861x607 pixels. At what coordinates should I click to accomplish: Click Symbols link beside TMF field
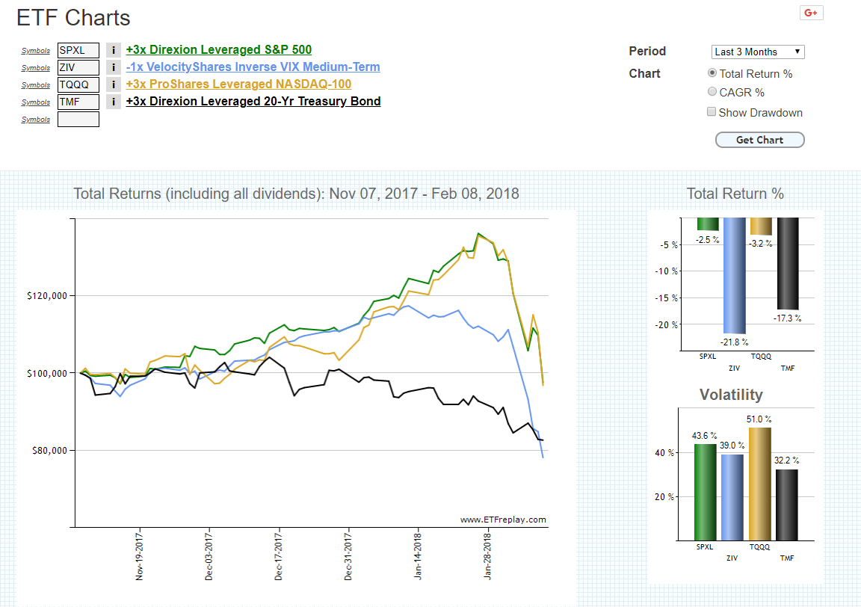click(x=36, y=102)
